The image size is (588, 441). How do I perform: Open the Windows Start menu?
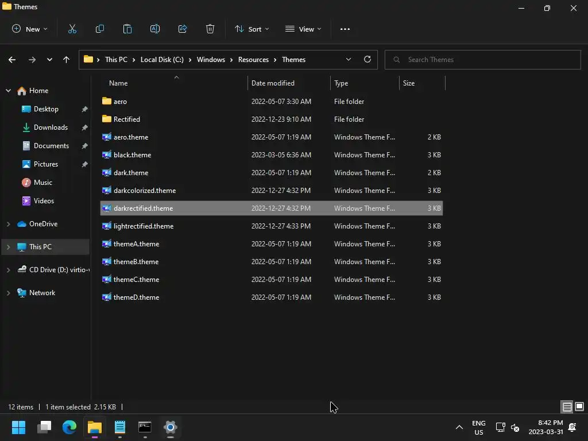click(18, 427)
